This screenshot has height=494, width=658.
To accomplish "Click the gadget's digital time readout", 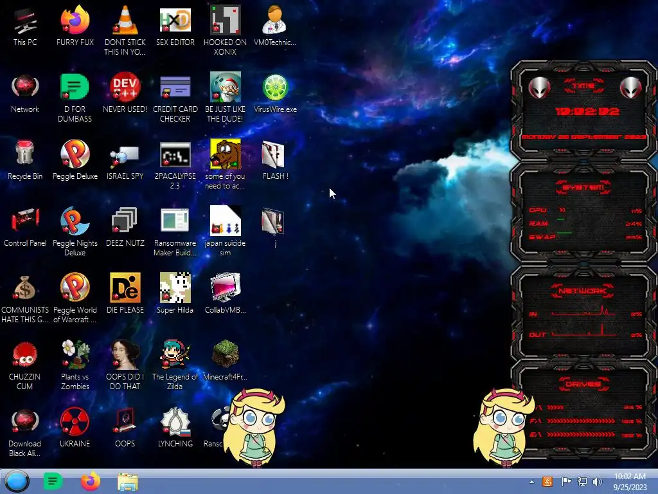I will coord(587,111).
